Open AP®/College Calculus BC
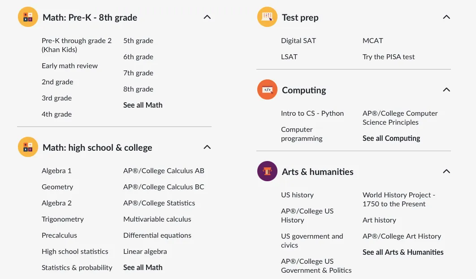Image resolution: width=476 pixels, height=279 pixels. [164, 187]
